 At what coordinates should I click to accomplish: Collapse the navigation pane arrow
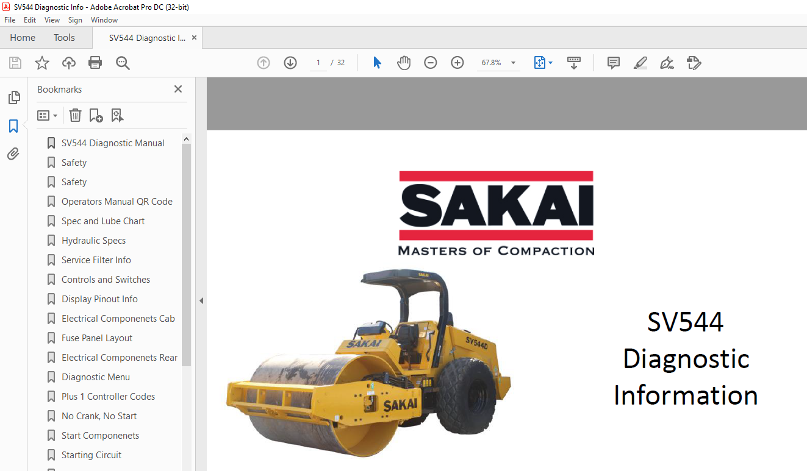(201, 300)
